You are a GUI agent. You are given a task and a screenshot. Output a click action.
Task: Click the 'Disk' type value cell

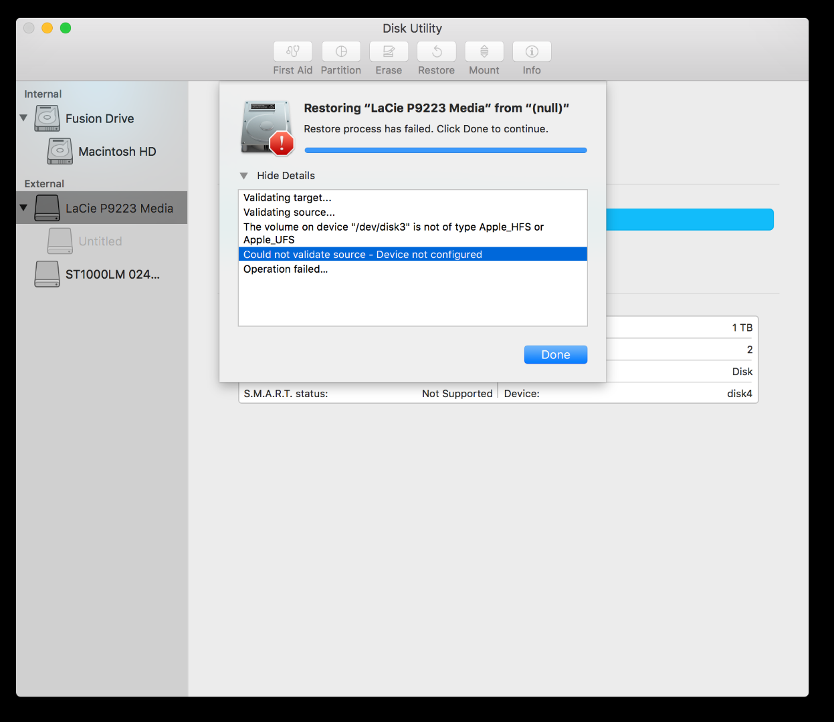[x=742, y=372]
